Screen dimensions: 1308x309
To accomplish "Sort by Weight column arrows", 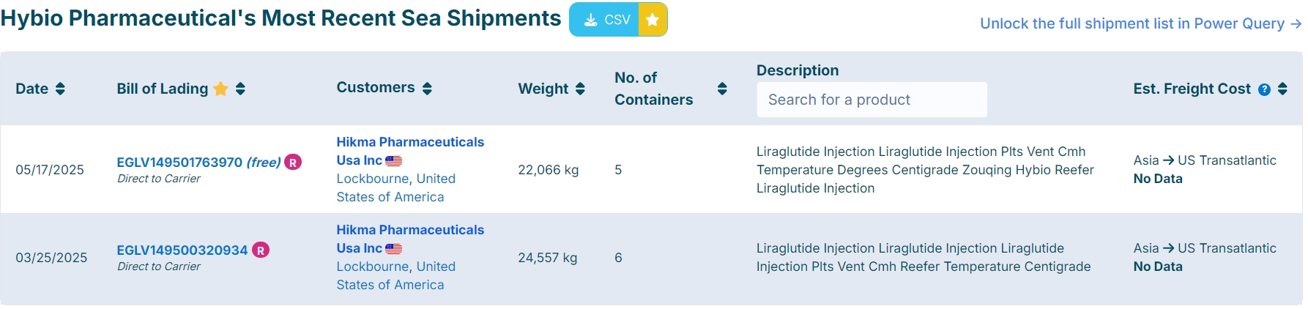I will [580, 89].
